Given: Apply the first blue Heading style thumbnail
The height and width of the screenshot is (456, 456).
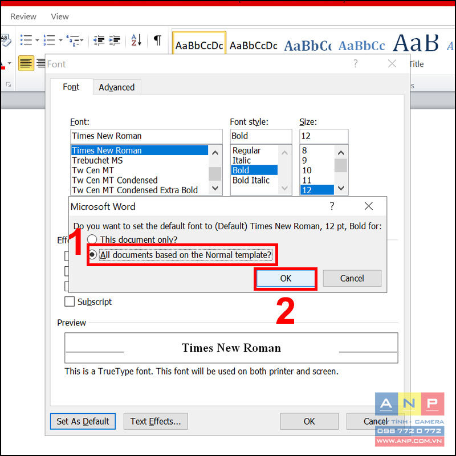Looking at the screenshot, I should pos(308,46).
